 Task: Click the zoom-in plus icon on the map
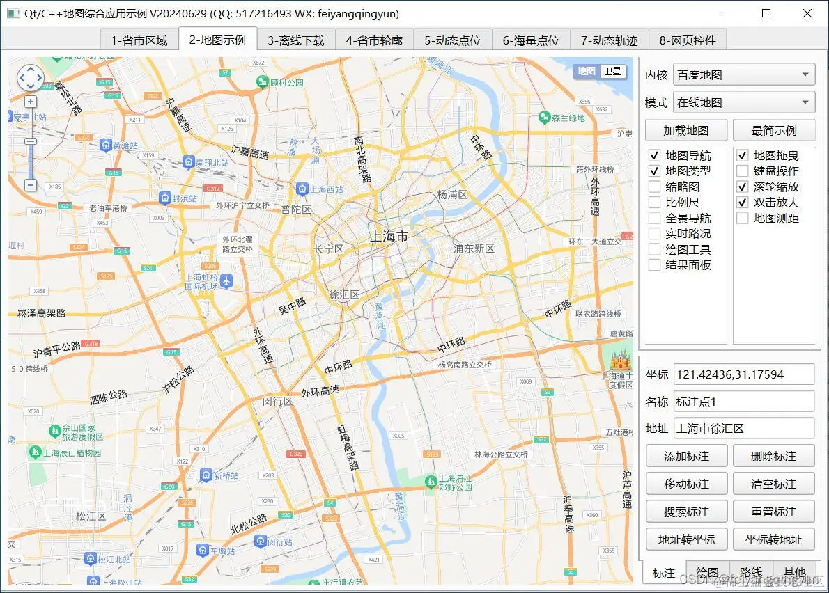coord(31,100)
